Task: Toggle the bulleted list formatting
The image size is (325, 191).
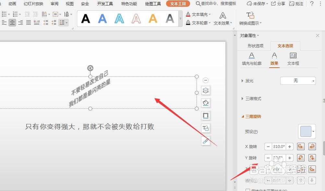Action: coord(4,14)
